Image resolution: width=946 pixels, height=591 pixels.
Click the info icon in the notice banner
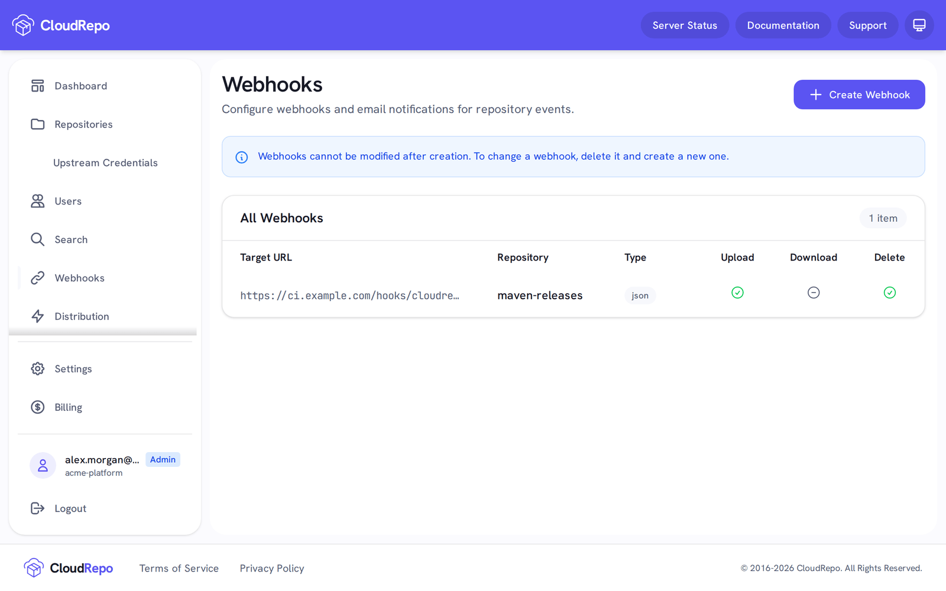242,157
